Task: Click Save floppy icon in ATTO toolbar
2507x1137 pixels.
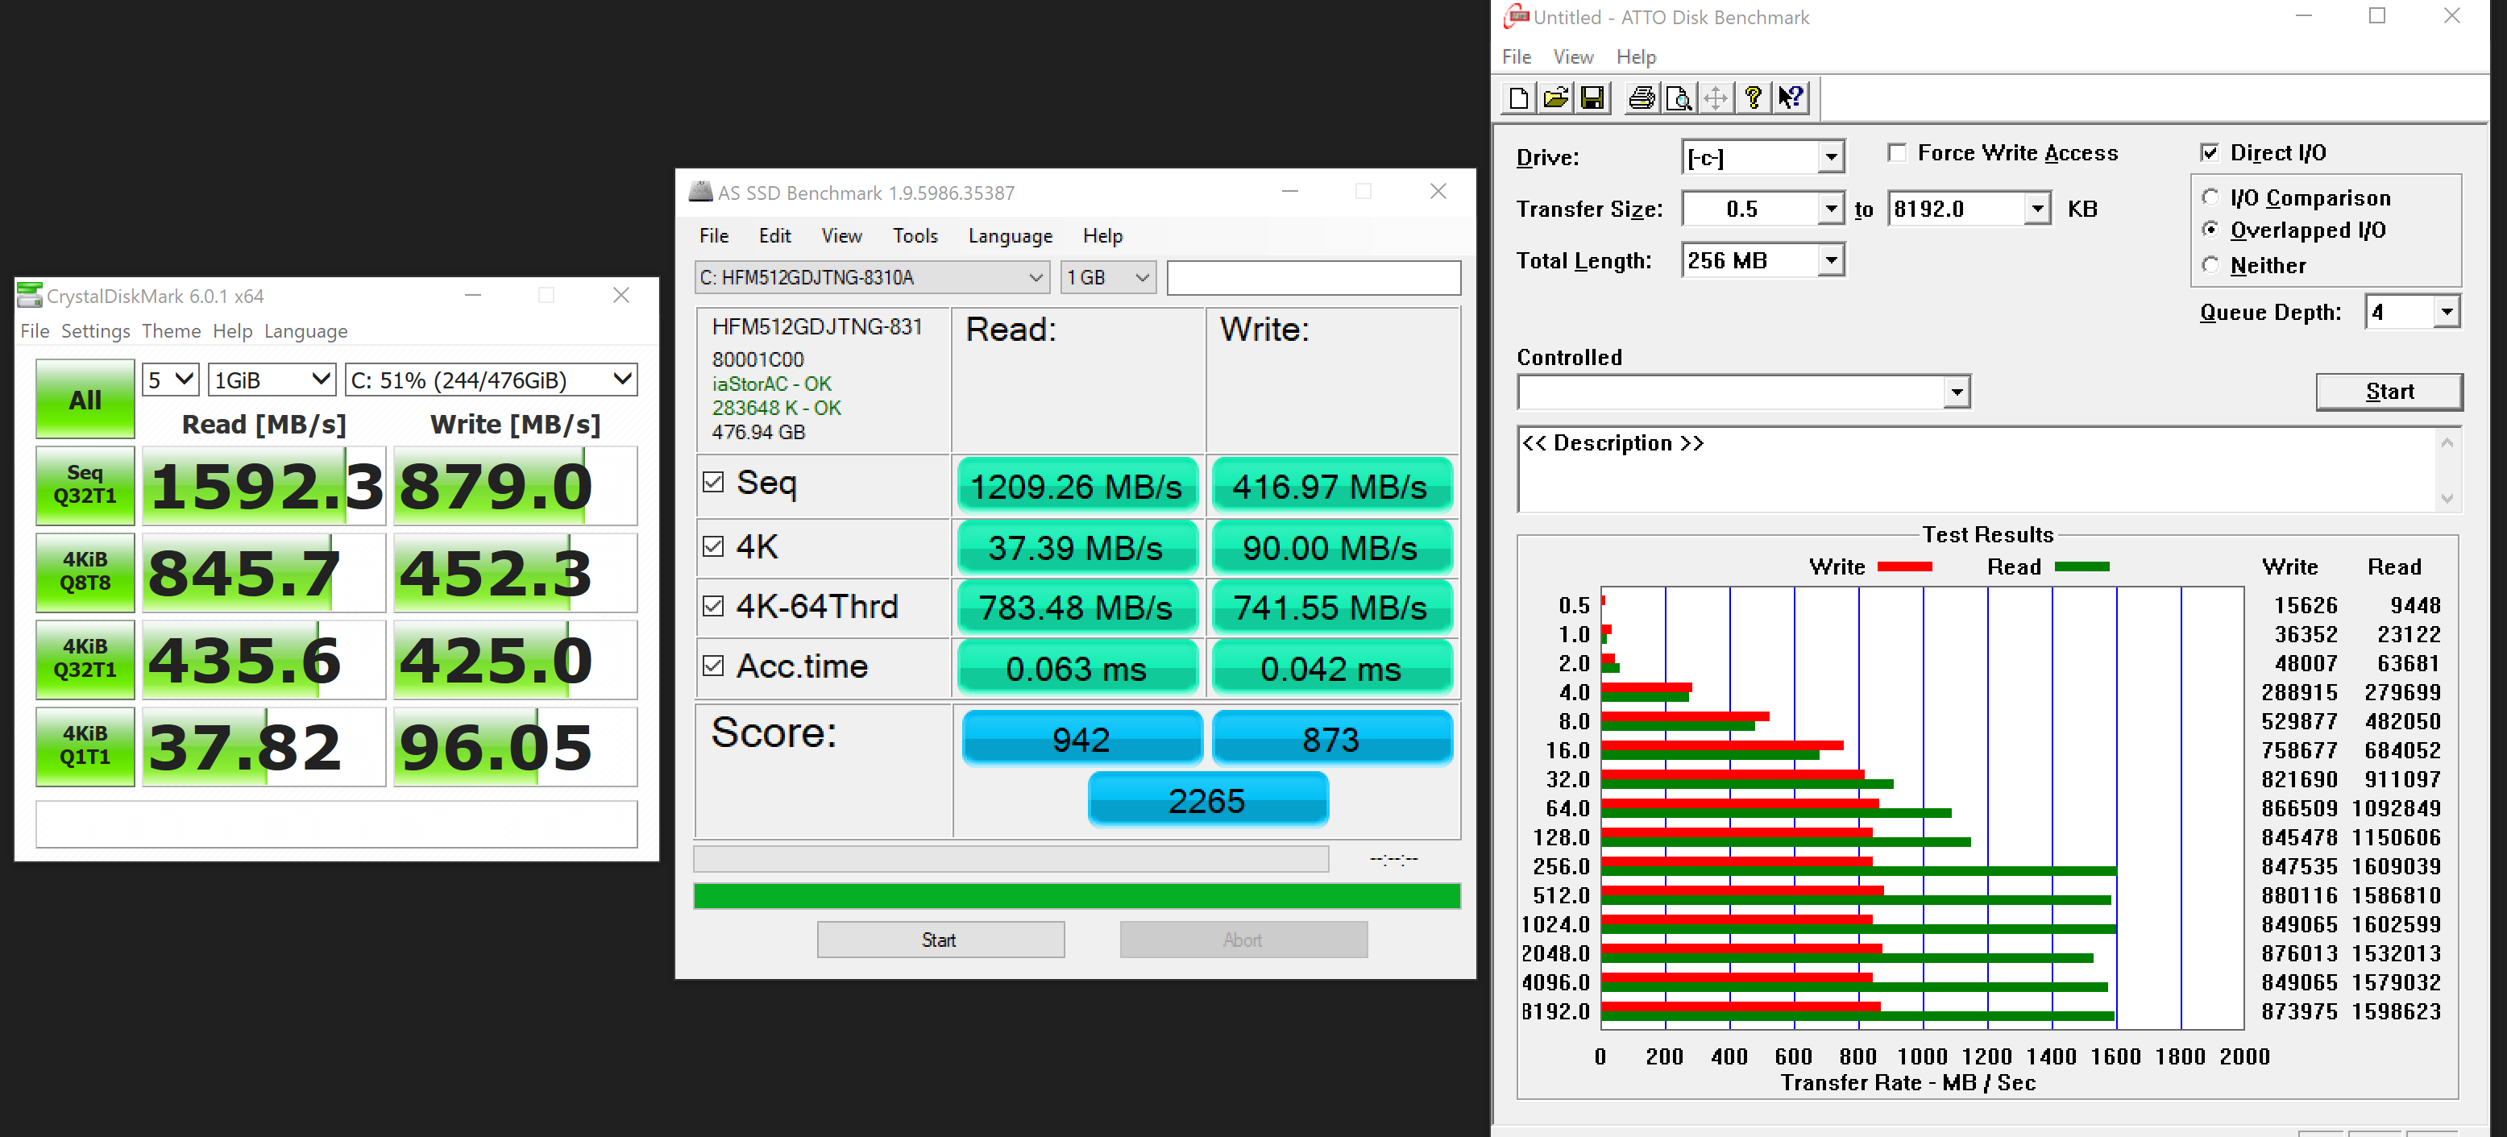Action: pyautogui.click(x=1592, y=98)
